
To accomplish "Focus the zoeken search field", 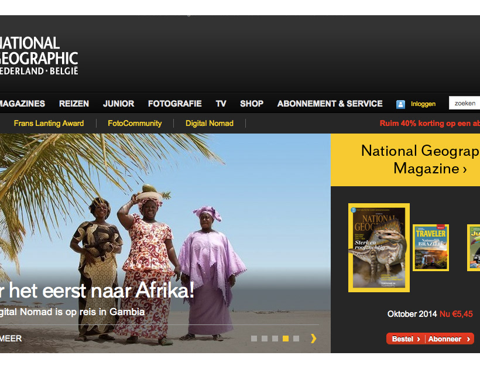I will tap(464, 103).
